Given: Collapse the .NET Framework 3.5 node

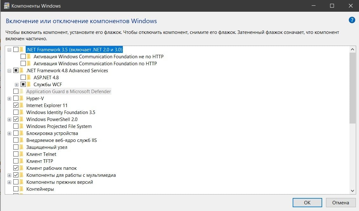Looking at the screenshot, I should 10,50.
